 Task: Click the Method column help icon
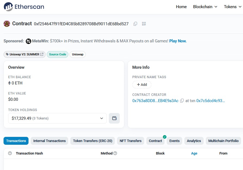click(115, 153)
